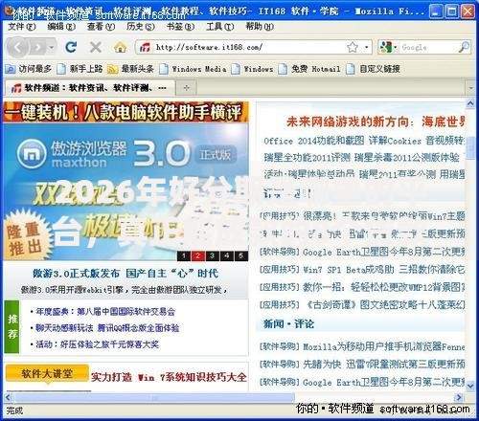
Task: Open the list all tabs dropdown
Action: [470, 87]
